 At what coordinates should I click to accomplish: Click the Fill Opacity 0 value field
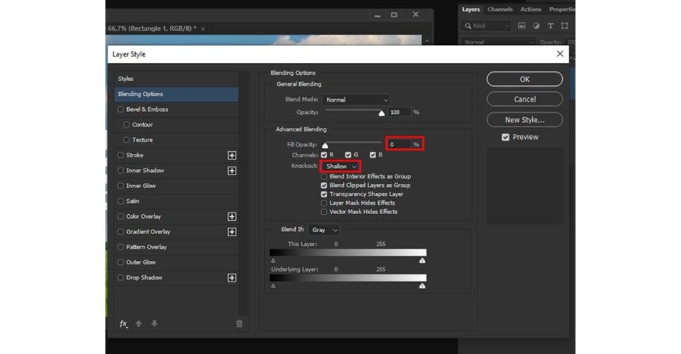pos(400,144)
